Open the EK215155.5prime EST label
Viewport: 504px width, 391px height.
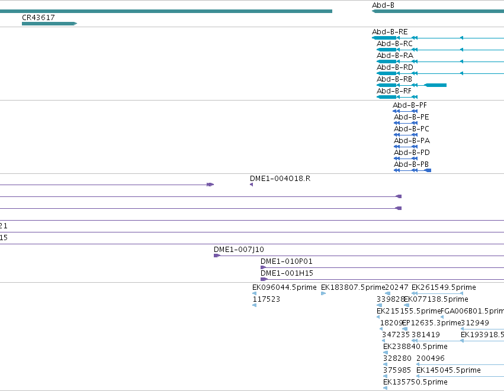tap(409, 311)
